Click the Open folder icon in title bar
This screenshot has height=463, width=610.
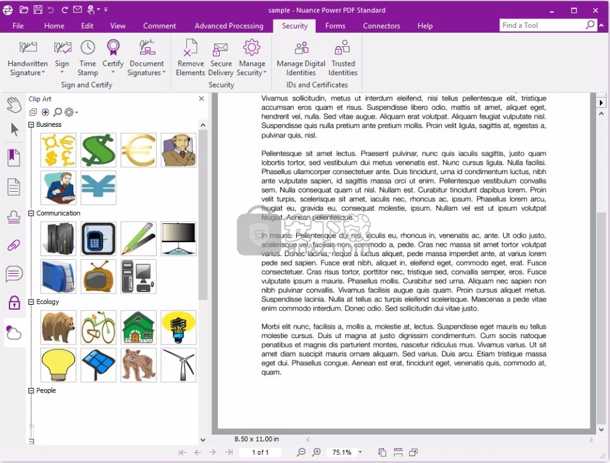24,9
